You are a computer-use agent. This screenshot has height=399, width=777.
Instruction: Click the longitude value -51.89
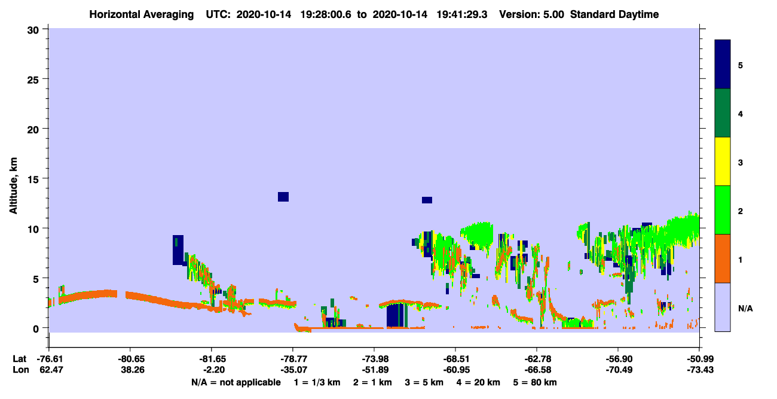pyautogui.click(x=374, y=370)
